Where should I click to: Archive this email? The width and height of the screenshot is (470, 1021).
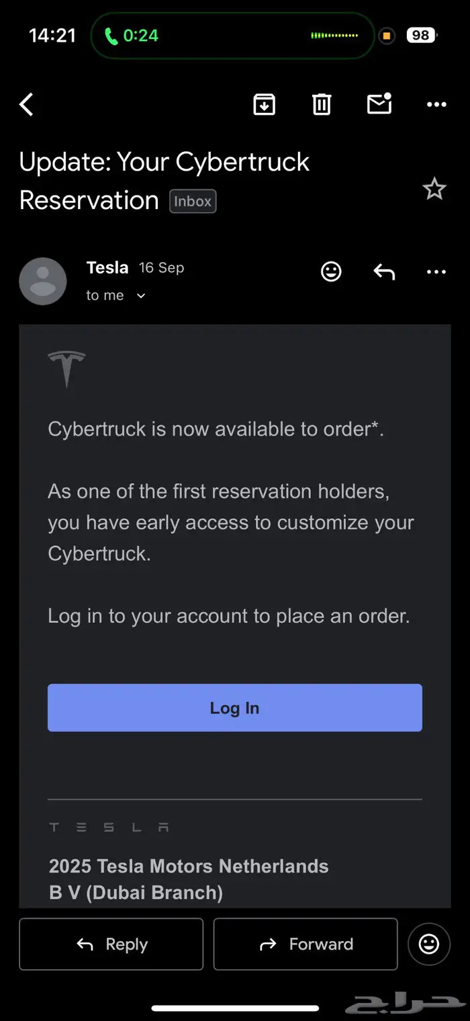pos(264,104)
